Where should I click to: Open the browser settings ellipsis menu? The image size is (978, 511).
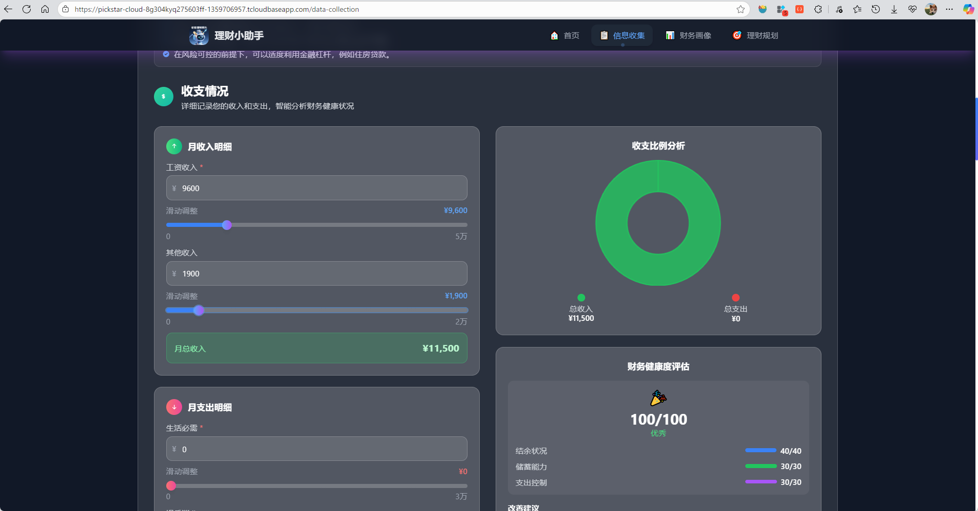pyautogui.click(x=949, y=9)
